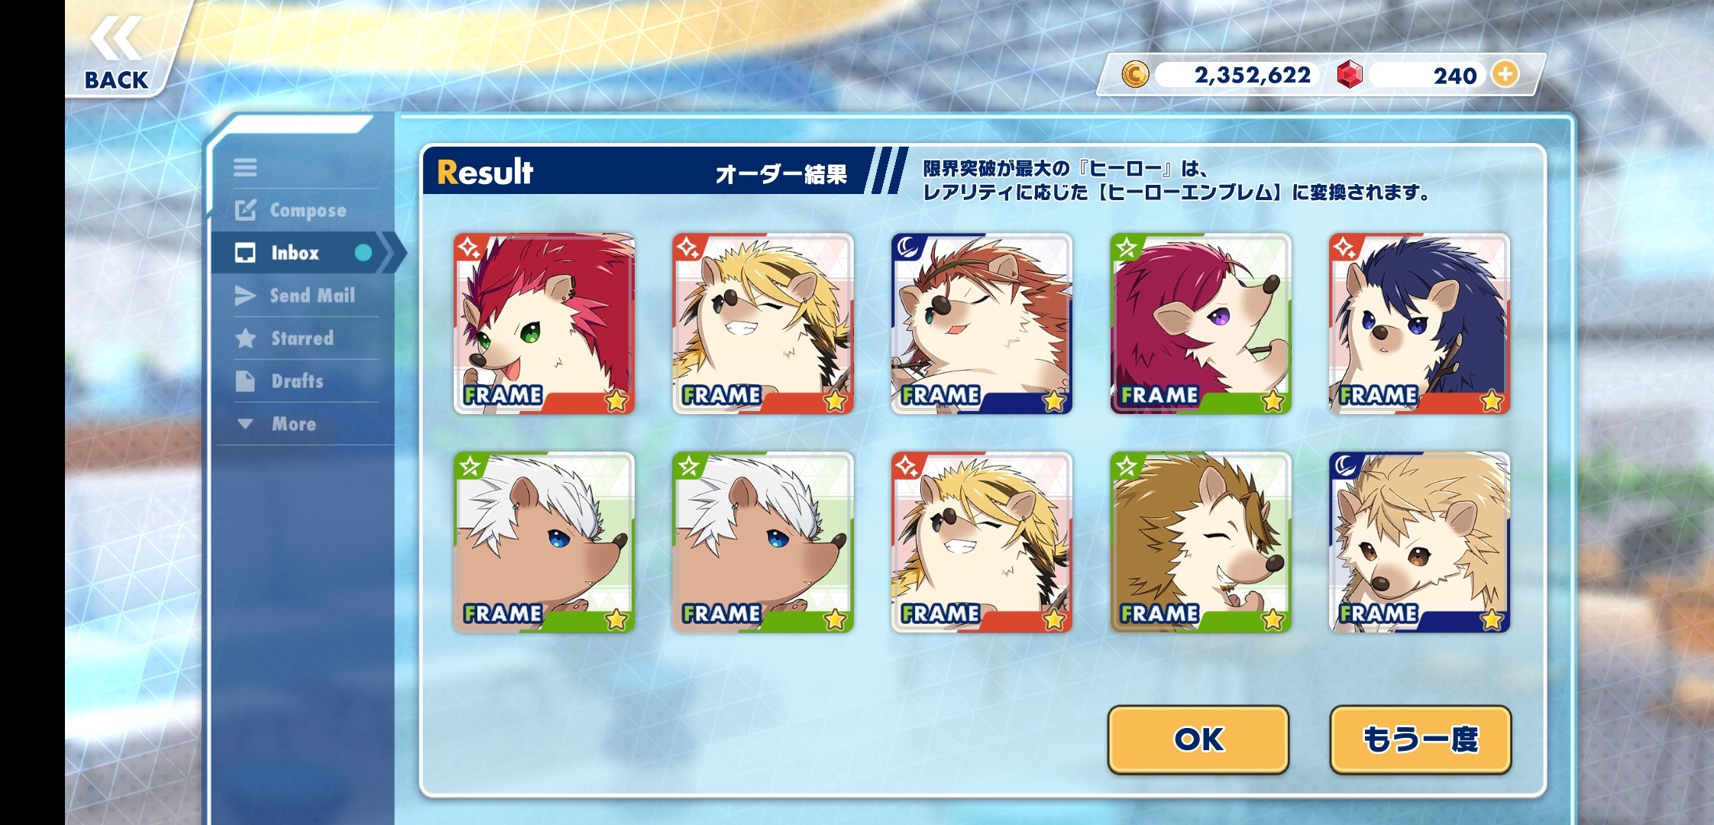Click the red gem currency icon
The width and height of the screenshot is (1714, 825).
pyautogui.click(x=1350, y=74)
